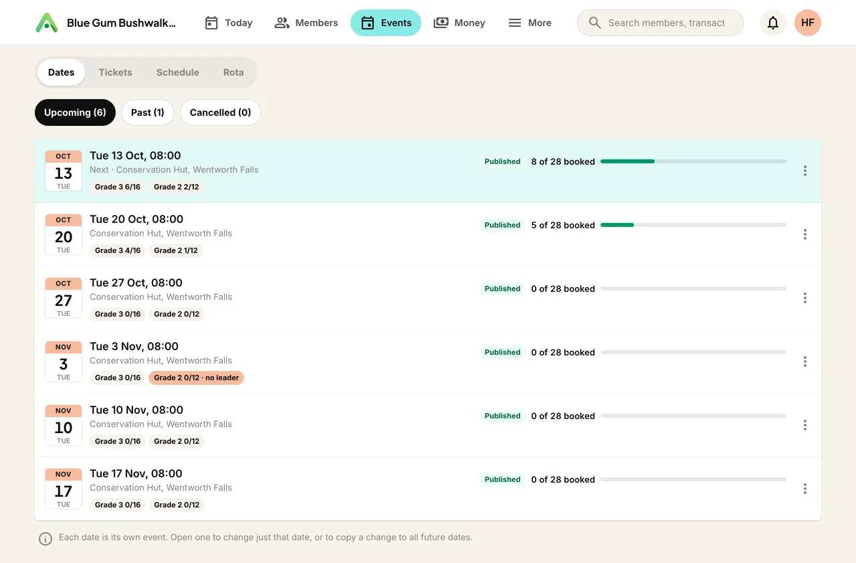This screenshot has width=856, height=563.
Task: Click the green Blue Gum Bushwalkers logo icon
Action: (47, 23)
